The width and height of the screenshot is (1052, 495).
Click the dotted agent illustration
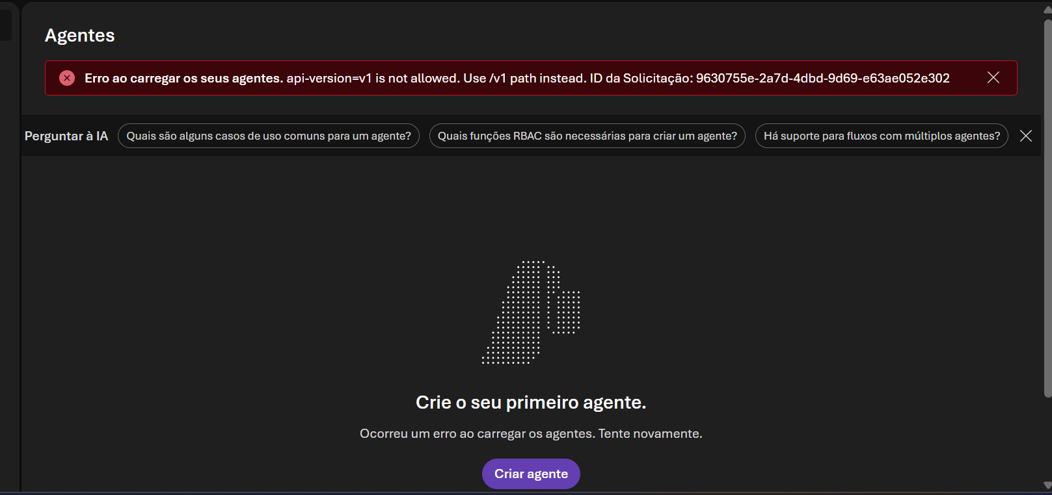pos(531,312)
